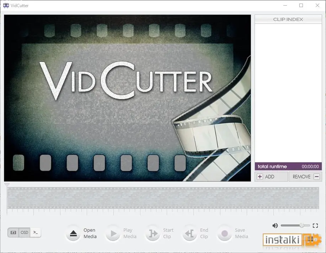Viewport: 326px width, 253px height.
Task: Click the CLIP INDEX header
Action: pyautogui.click(x=288, y=19)
